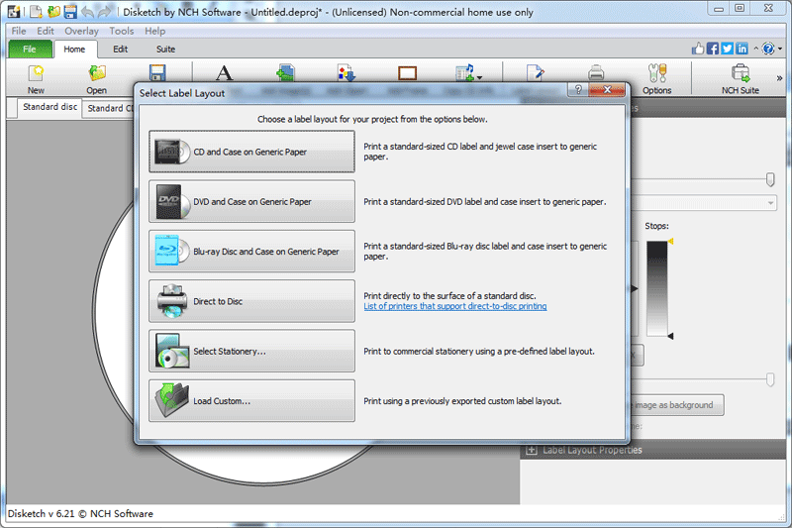Click quick-access new document icon in title bar

coord(36,12)
